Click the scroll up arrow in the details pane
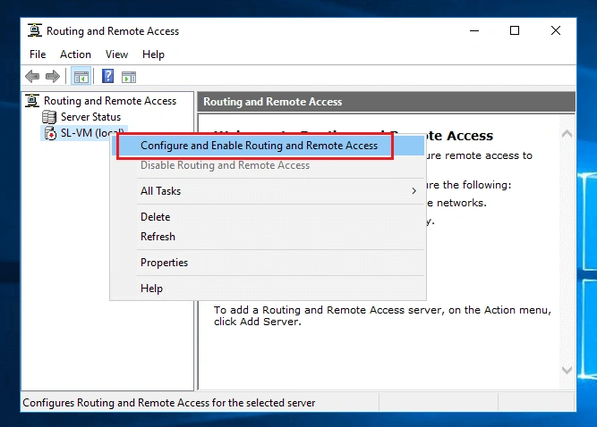 pyautogui.click(x=567, y=133)
